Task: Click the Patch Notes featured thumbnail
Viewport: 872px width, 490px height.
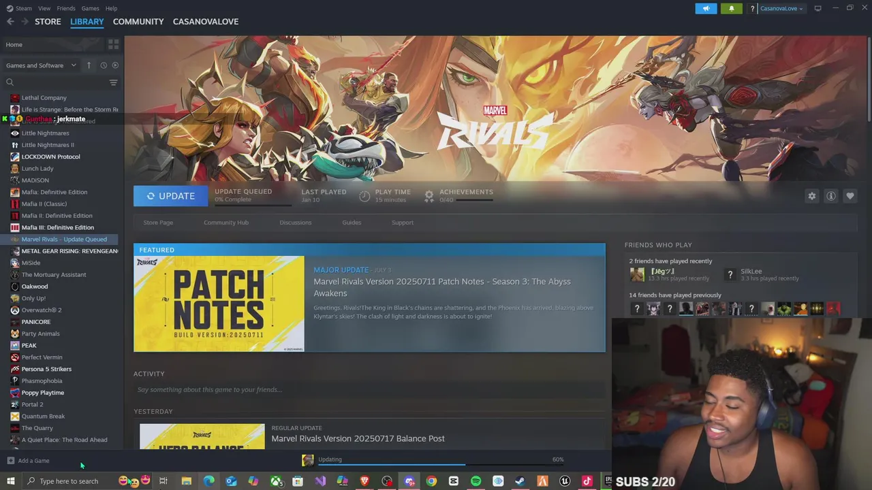Action: click(219, 304)
